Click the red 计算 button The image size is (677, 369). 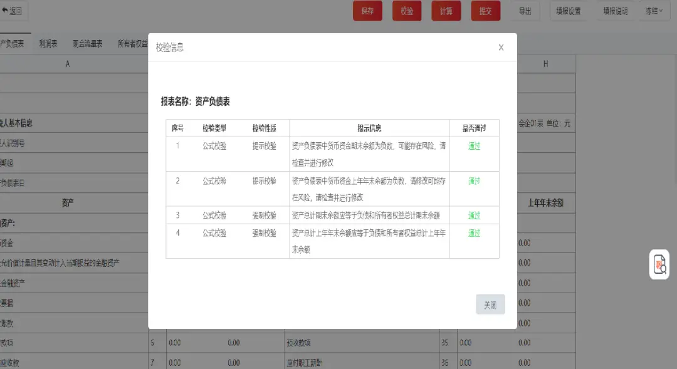(x=446, y=11)
